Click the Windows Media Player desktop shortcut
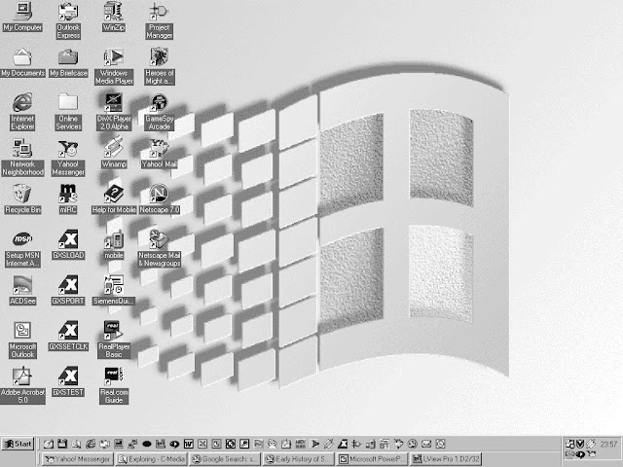The width and height of the screenshot is (623, 467). (x=114, y=66)
